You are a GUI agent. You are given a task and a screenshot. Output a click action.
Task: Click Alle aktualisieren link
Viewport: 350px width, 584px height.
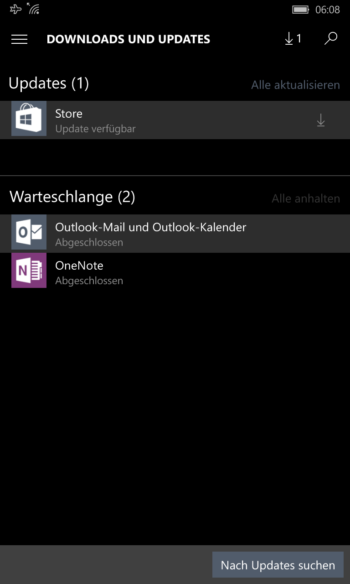pos(296,85)
